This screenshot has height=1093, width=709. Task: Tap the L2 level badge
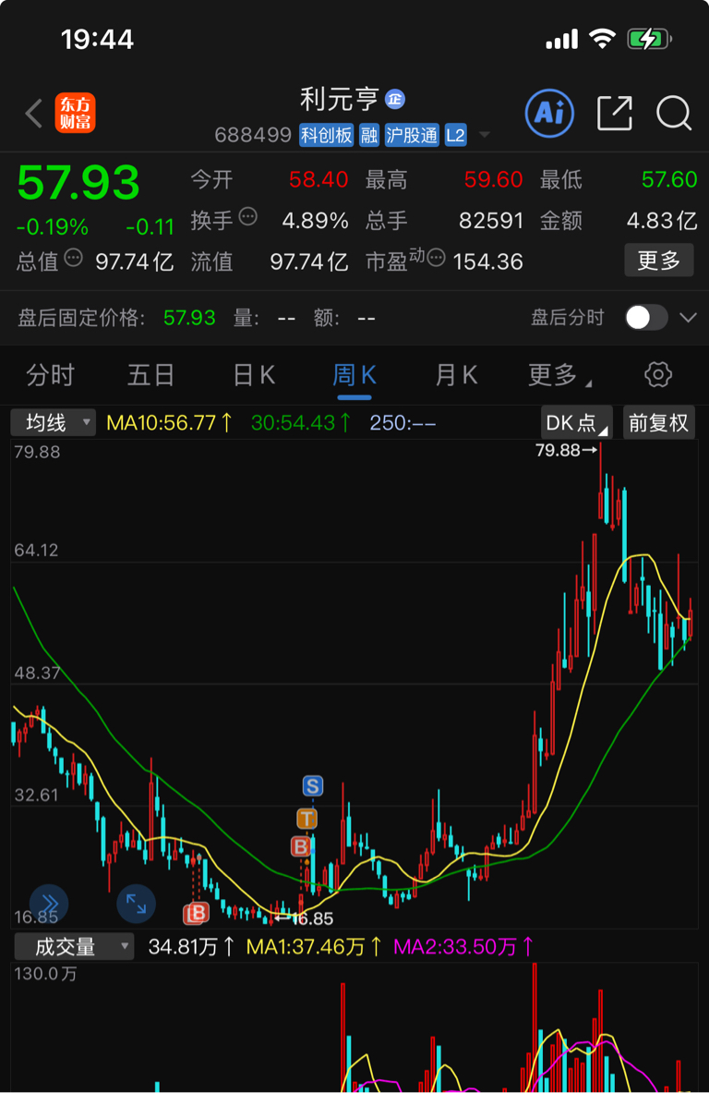click(455, 135)
